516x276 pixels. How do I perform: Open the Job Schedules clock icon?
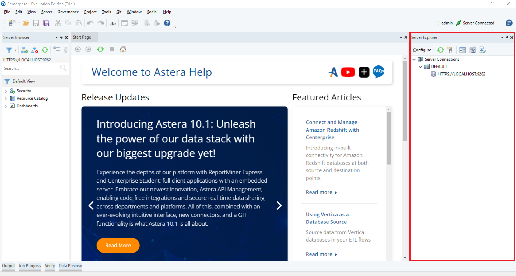coord(473,50)
